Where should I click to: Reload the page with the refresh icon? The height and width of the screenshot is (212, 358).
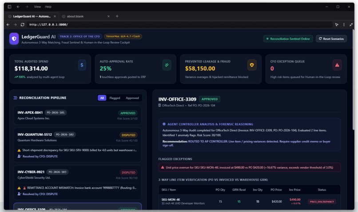pyautogui.click(x=22, y=25)
